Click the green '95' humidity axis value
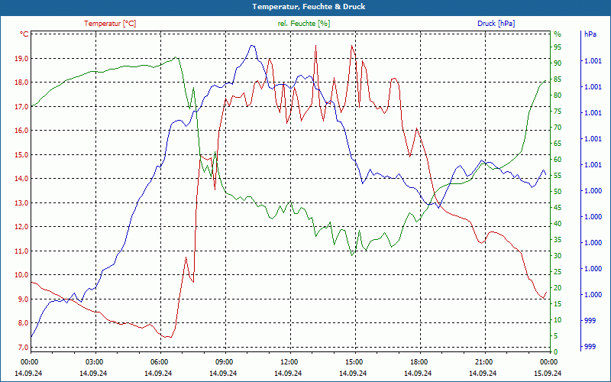This screenshot has width=611, height=382. (x=558, y=47)
